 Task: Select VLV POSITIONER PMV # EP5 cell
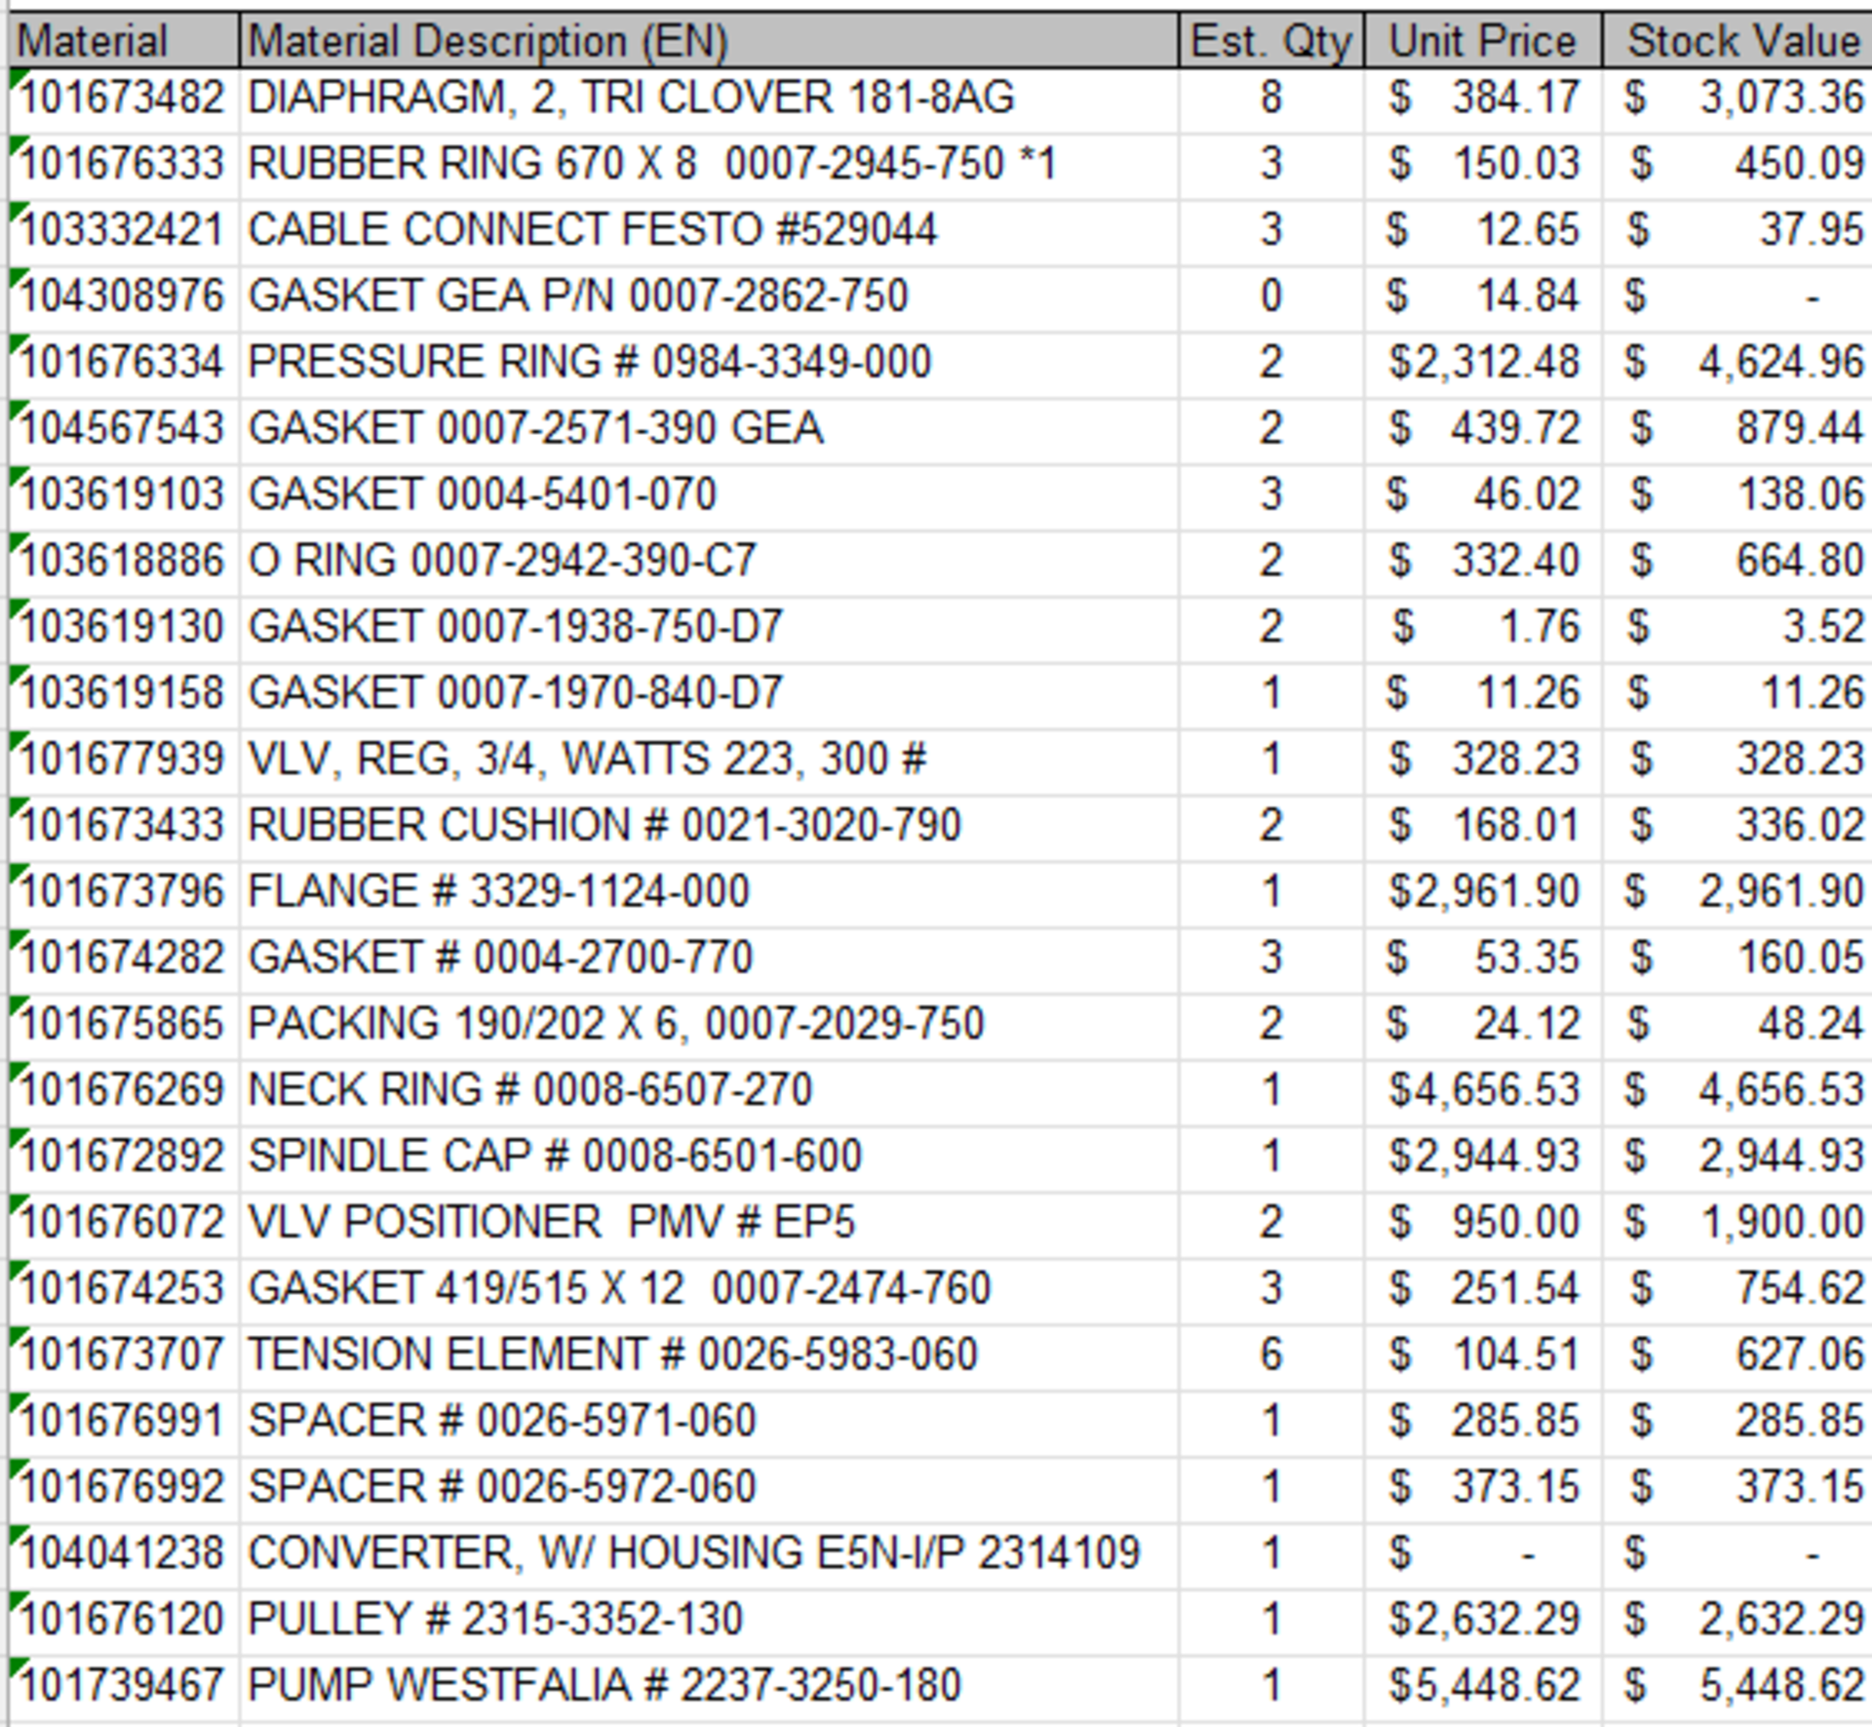(x=709, y=1227)
